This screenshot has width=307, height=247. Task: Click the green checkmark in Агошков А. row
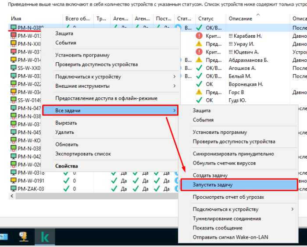pyautogui.click(x=199, y=68)
